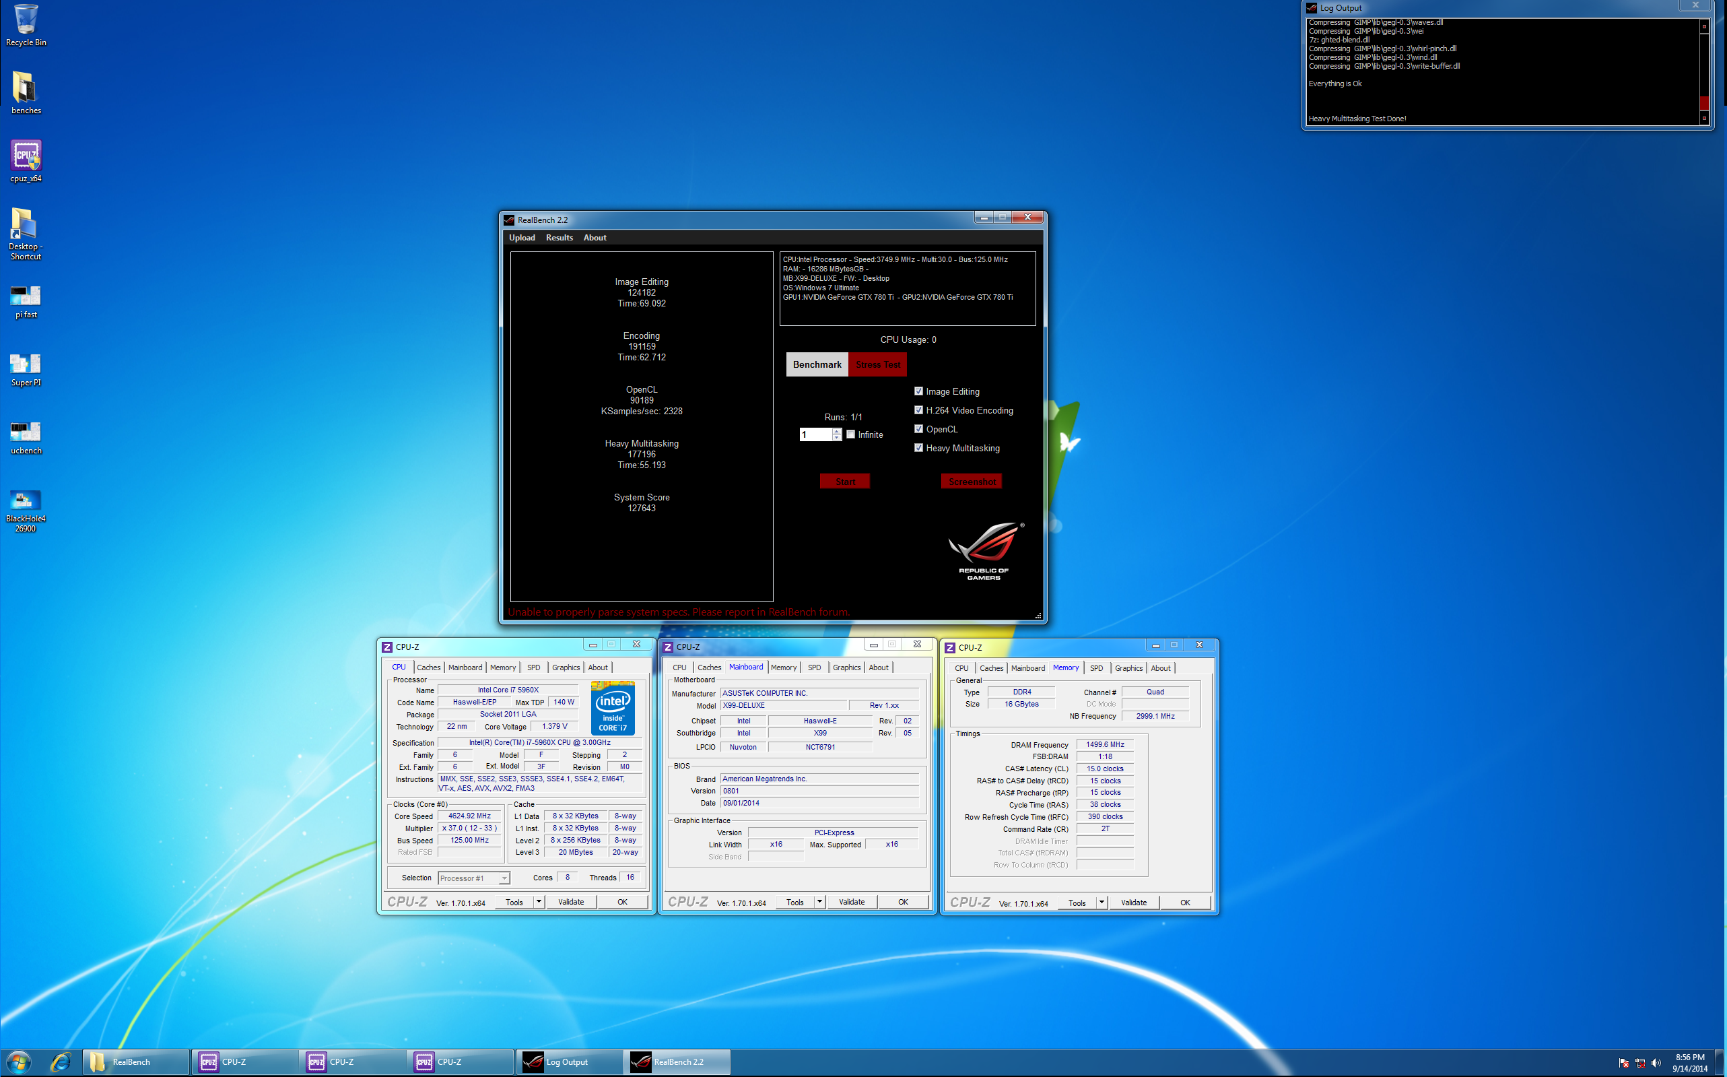Click the DRAM Frequency 1499.6 MHz value
The width and height of the screenshot is (1727, 1077).
[1105, 744]
